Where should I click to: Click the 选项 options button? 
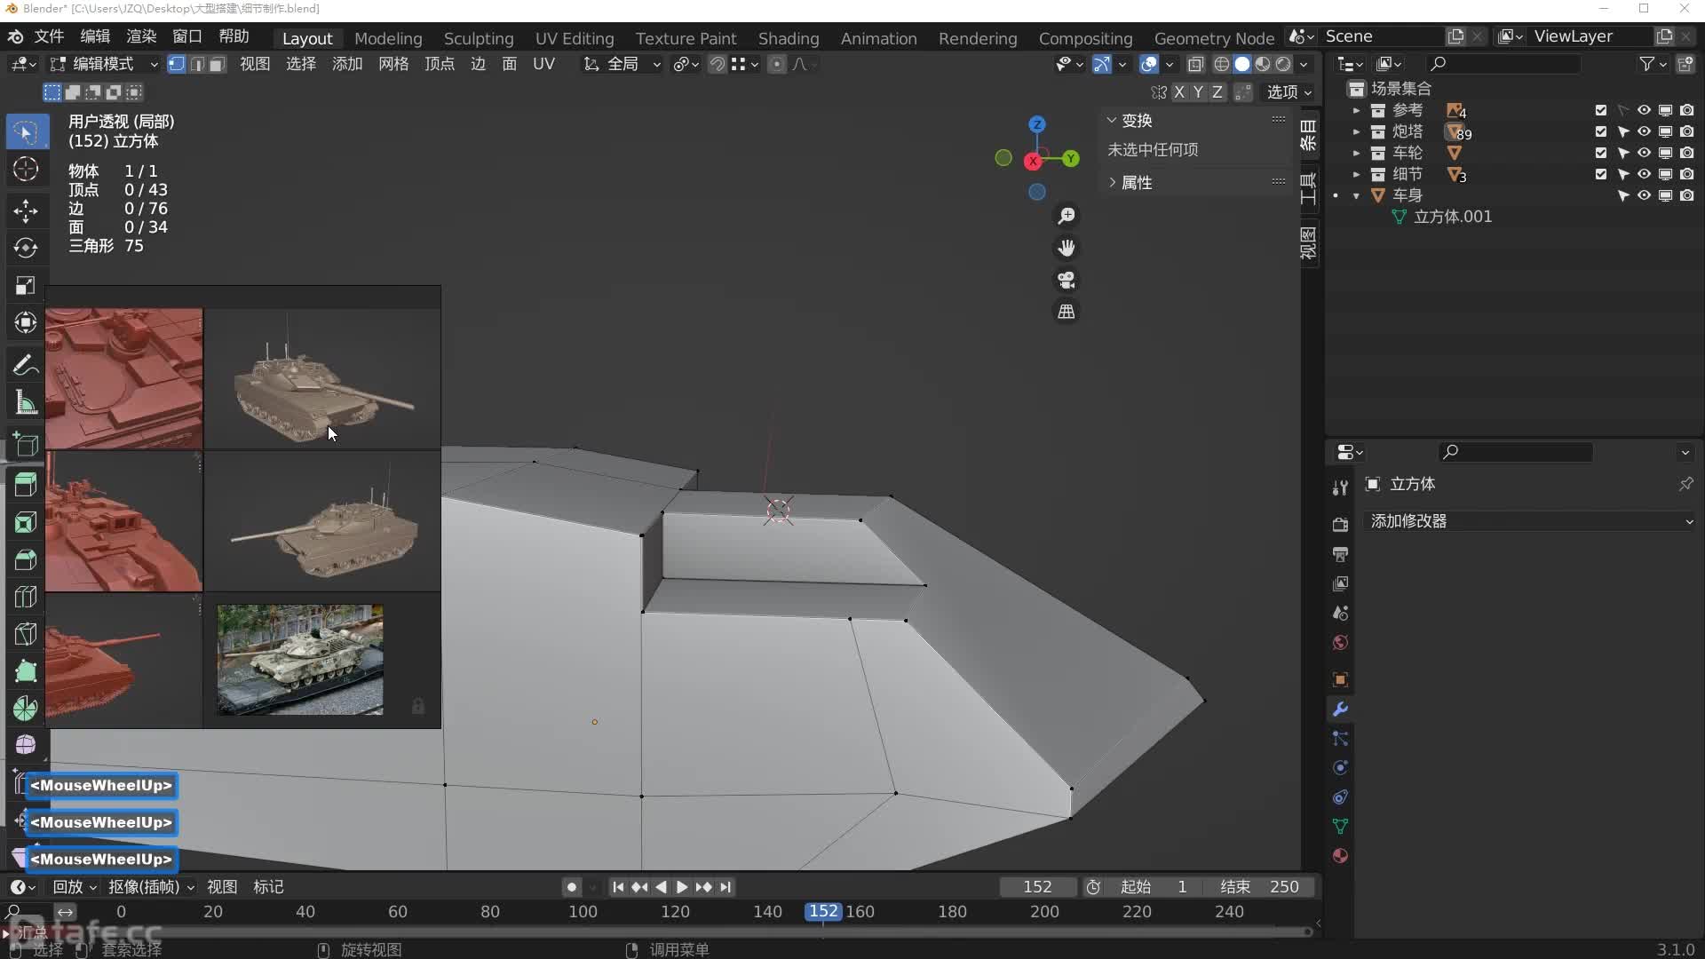coord(1289,91)
